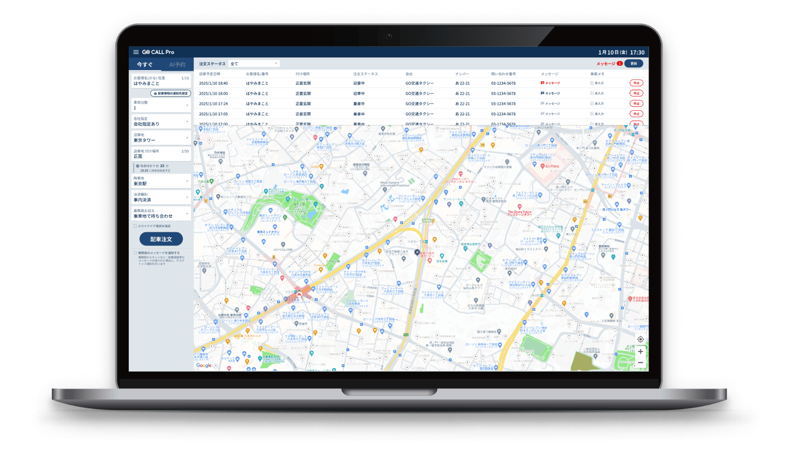The width and height of the screenshot is (790, 449).
Task: Select date cell 2025/1/10 18:40
Action: click(213, 83)
